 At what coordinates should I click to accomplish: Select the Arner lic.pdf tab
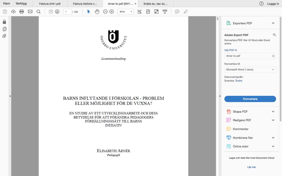pos(120,3)
